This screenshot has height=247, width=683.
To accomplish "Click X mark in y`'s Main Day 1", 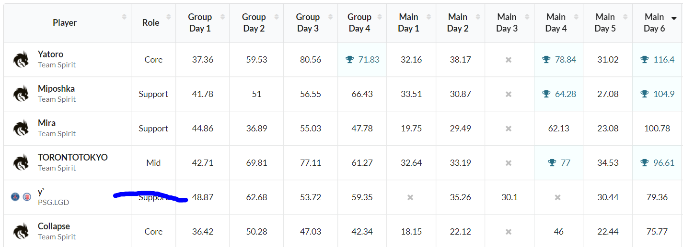I will click(410, 197).
